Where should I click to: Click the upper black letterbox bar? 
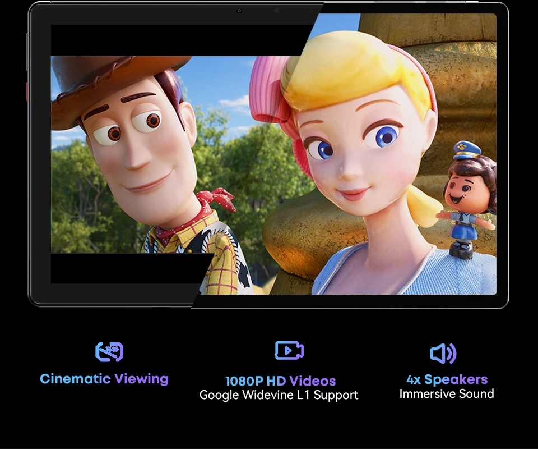tap(178, 40)
